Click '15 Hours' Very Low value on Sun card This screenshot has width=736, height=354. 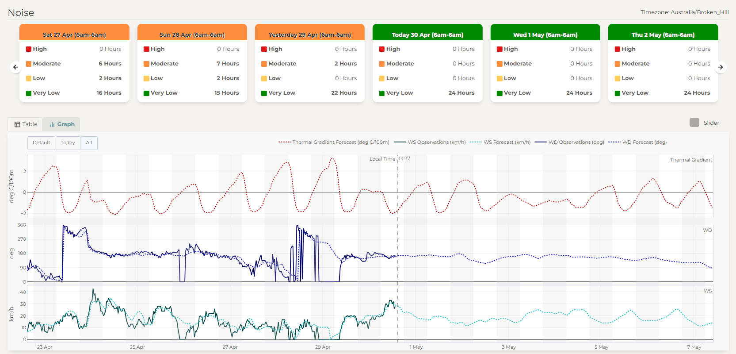click(x=227, y=93)
